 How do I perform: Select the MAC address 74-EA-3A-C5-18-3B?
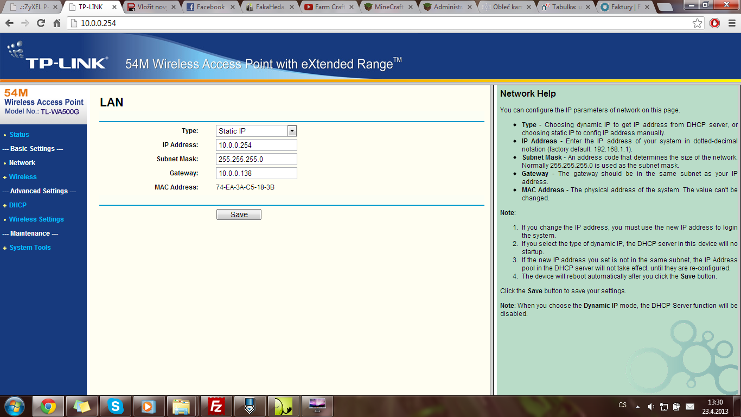click(245, 187)
